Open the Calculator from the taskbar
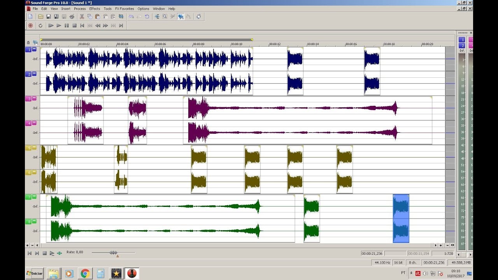 100,273
